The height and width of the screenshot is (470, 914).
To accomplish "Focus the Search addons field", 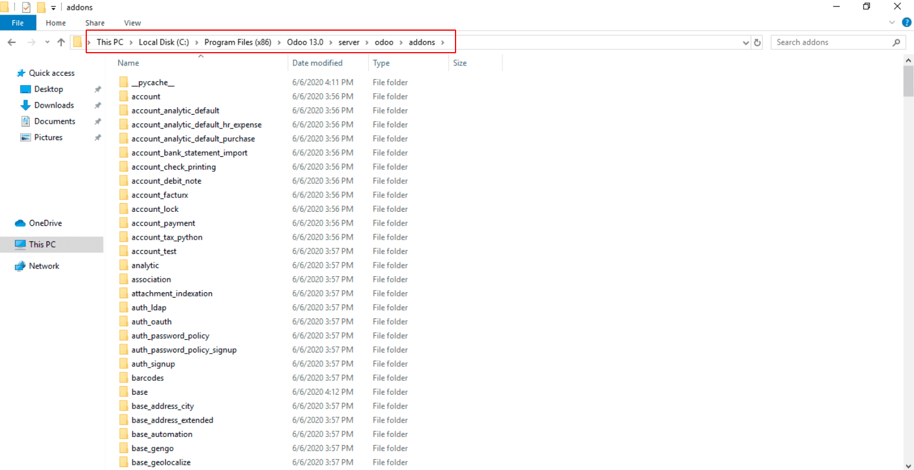I will coord(832,42).
